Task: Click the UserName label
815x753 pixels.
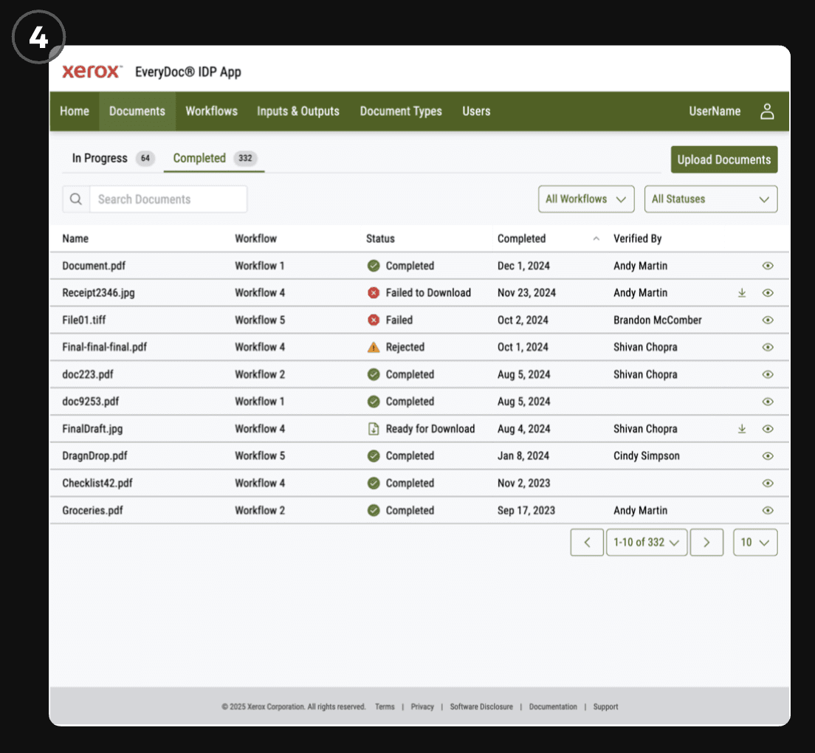Action: click(715, 111)
